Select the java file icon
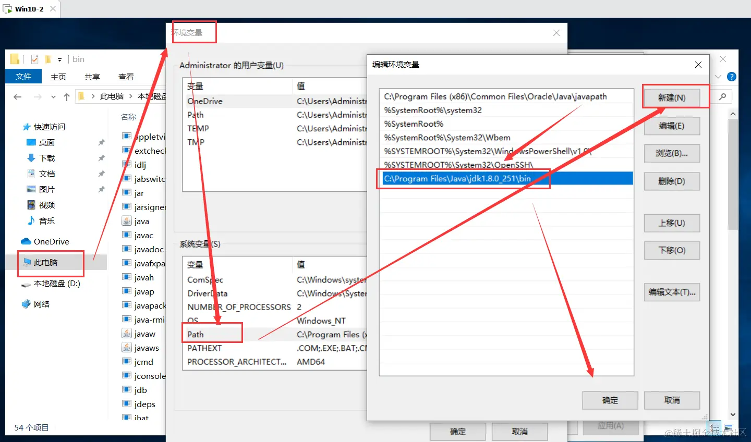 126,221
